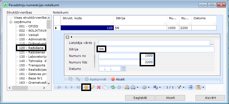Viewport: 229px width, 104px height.
Task: Click the red X delete record icon
Action: 99,87
